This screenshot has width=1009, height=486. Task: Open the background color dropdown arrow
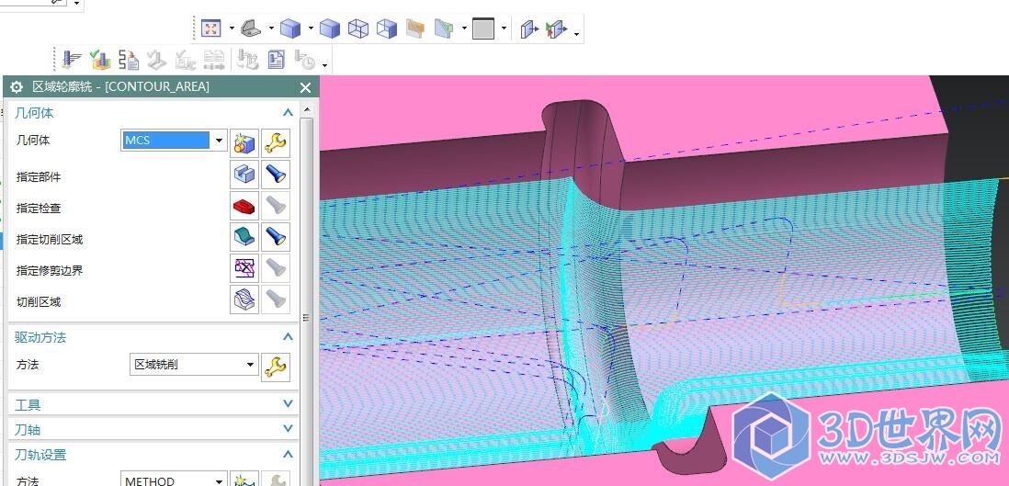tap(504, 28)
